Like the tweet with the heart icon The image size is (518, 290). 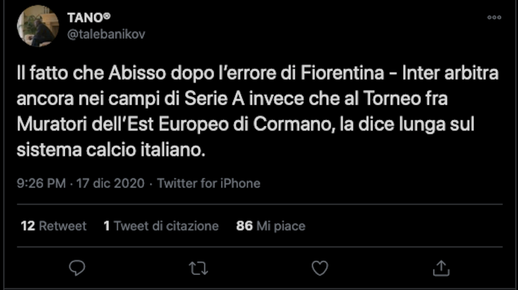click(x=320, y=268)
